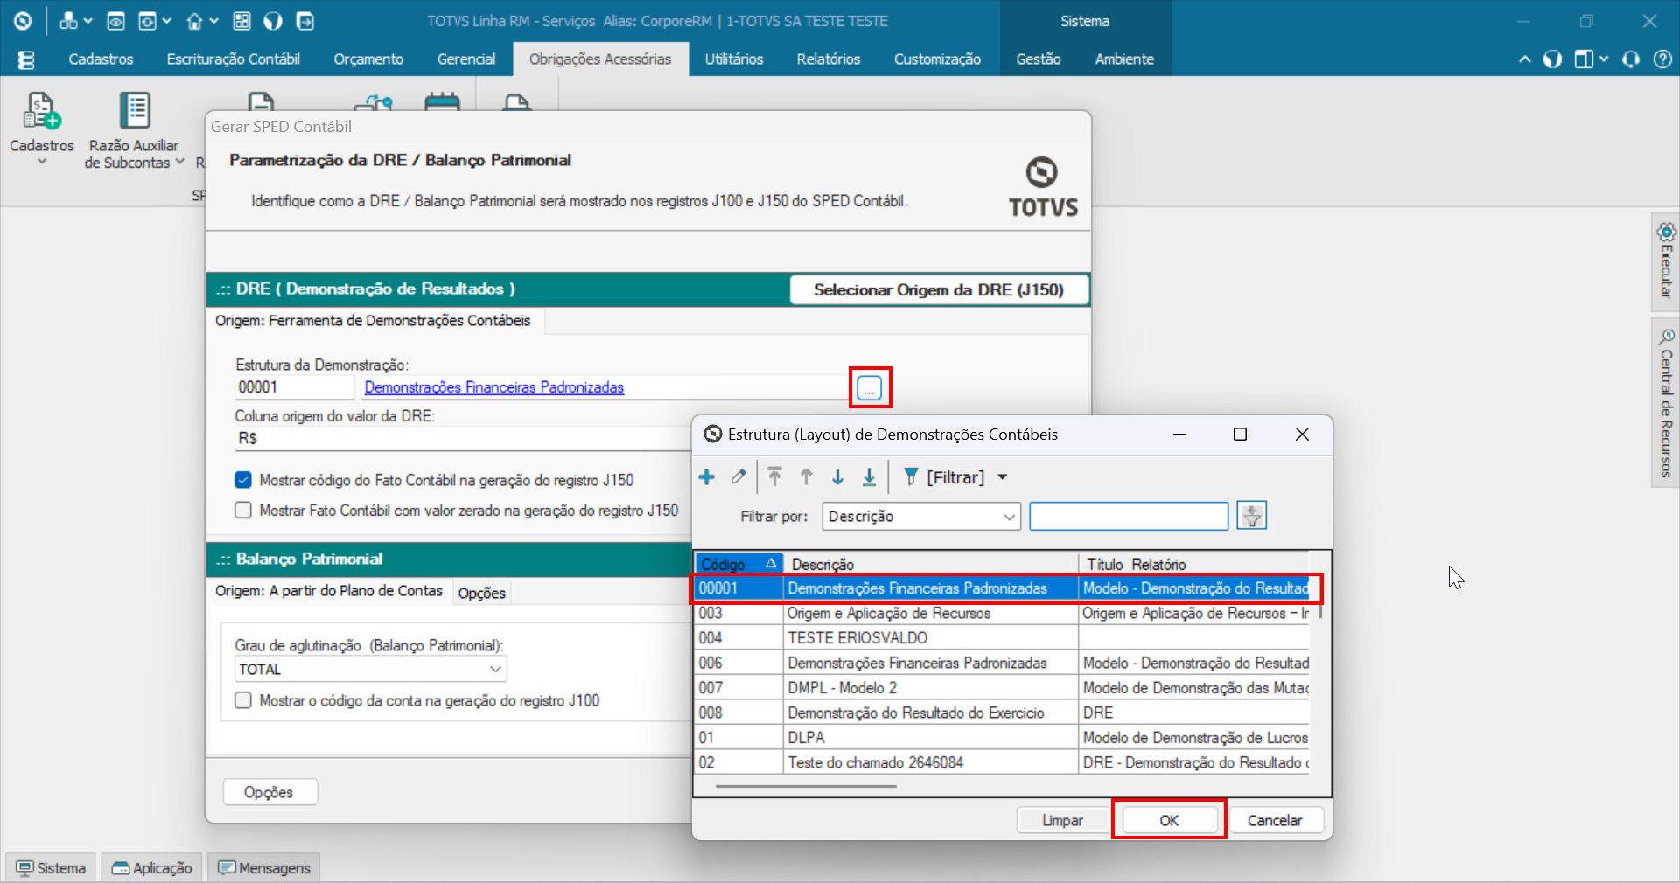Open the Relatórios menu tab

pos(829,59)
